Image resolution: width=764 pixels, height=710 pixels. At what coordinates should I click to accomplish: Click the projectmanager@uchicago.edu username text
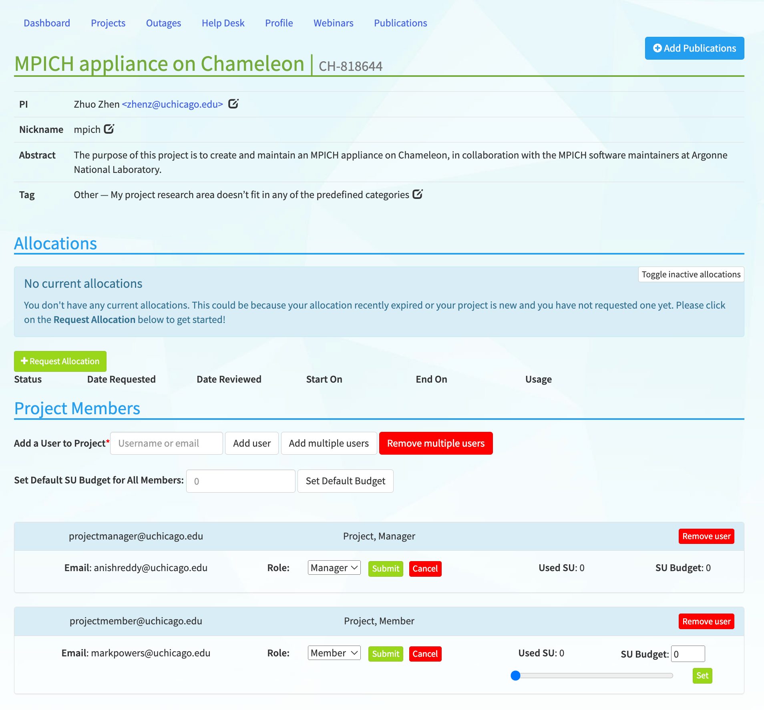pos(136,536)
